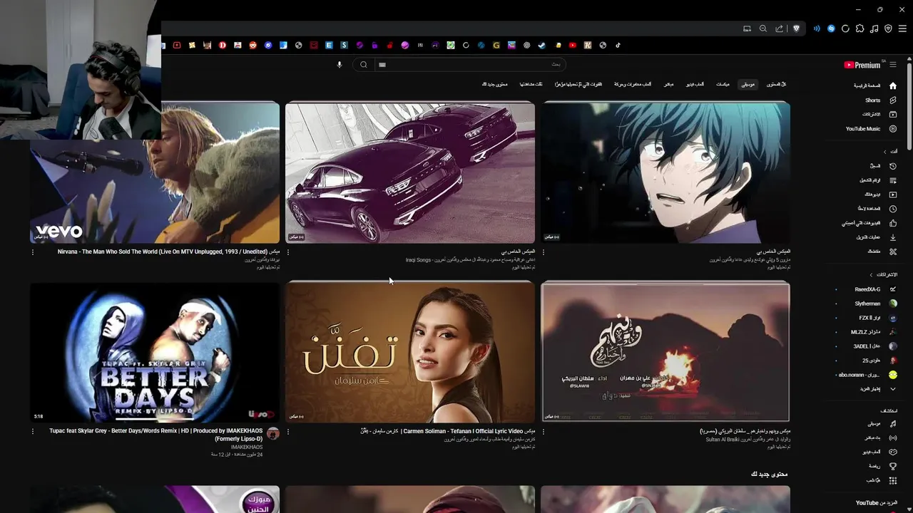
Task: Select the 'محتوى جديد لك' filter chip
Action: click(x=495, y=84)
